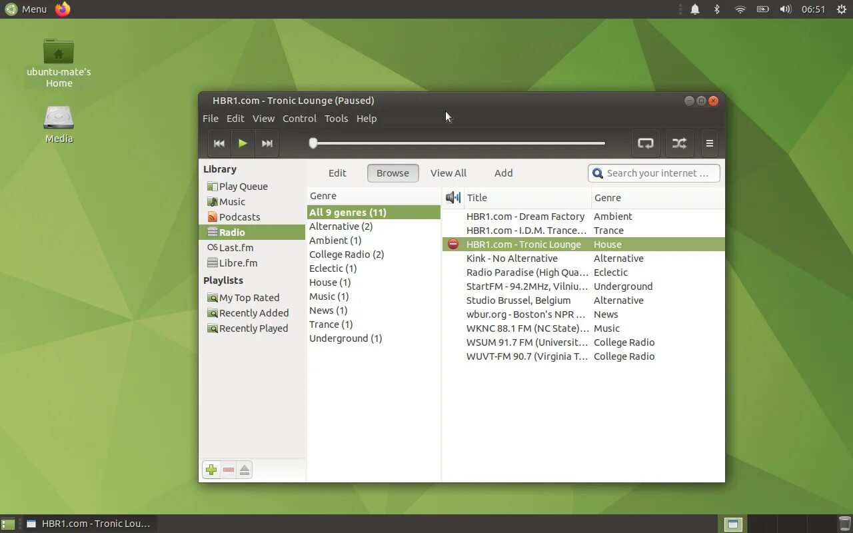The width and height of the screenshot is (853, 533).
Task: Select the Eclectic (1) genre
Action: pyautogui.click(x=373, y=268)
